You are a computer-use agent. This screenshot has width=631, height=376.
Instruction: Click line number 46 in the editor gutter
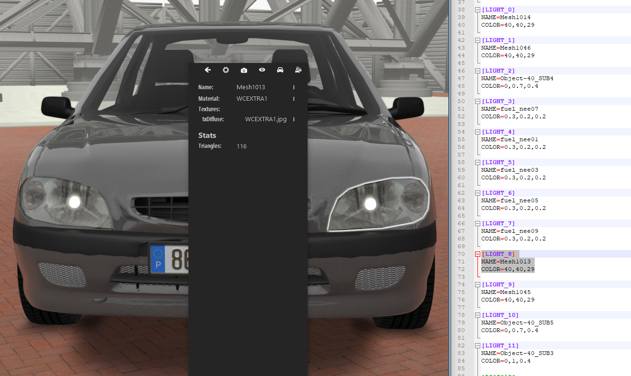461,71
